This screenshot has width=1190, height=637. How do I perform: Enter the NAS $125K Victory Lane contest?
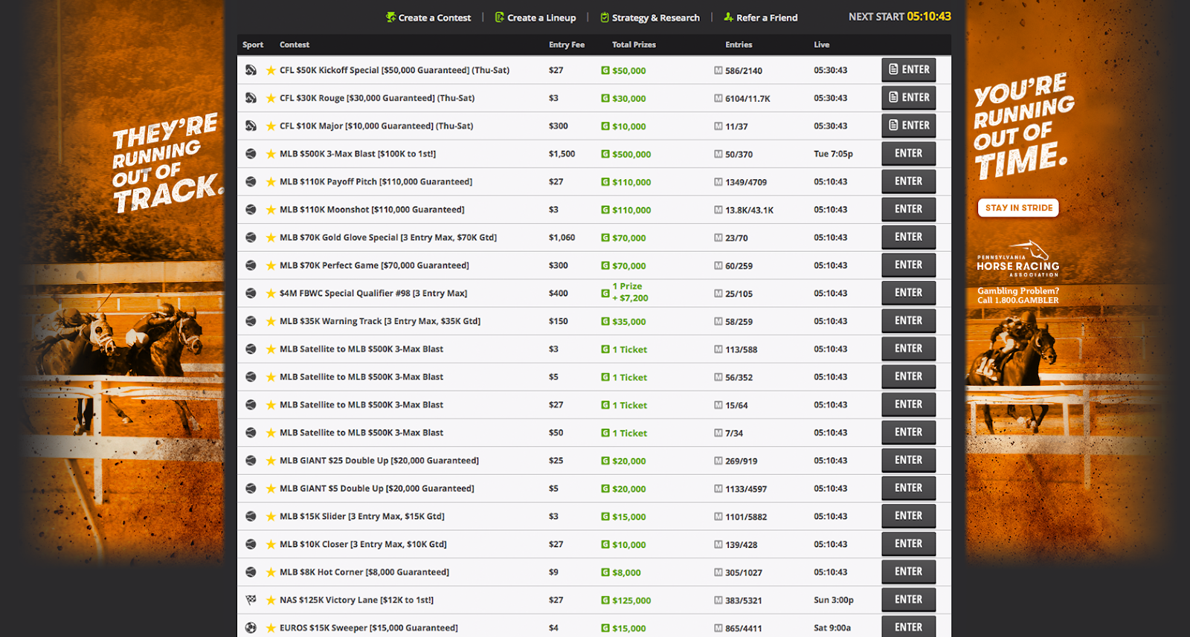(909, 599)
